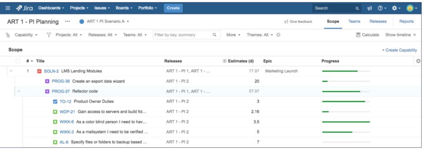Click the WIKK-3 green story icon
The height and width of the screenshot is (149, 424).
point(55,132)
